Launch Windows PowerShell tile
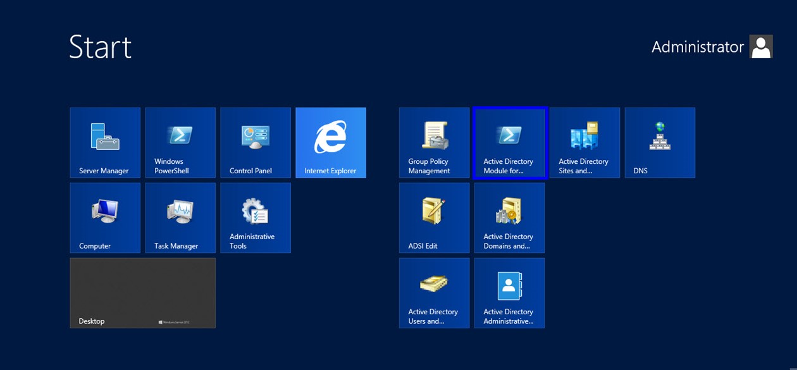This screenshot has height=370, width=797. tap(180, 142)
